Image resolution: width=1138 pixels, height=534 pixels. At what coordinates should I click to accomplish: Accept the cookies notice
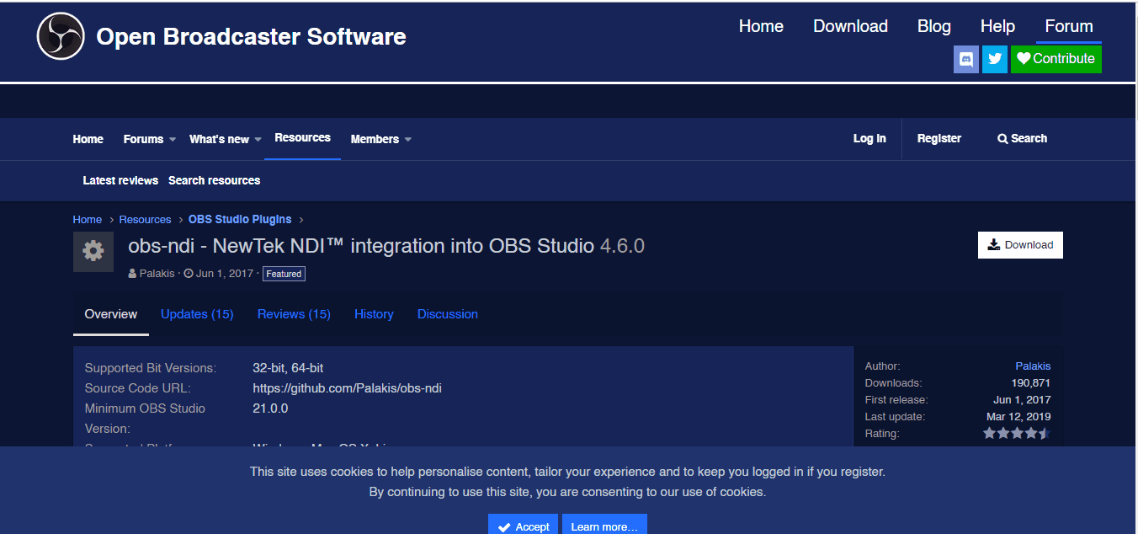(x=523, y=526)
